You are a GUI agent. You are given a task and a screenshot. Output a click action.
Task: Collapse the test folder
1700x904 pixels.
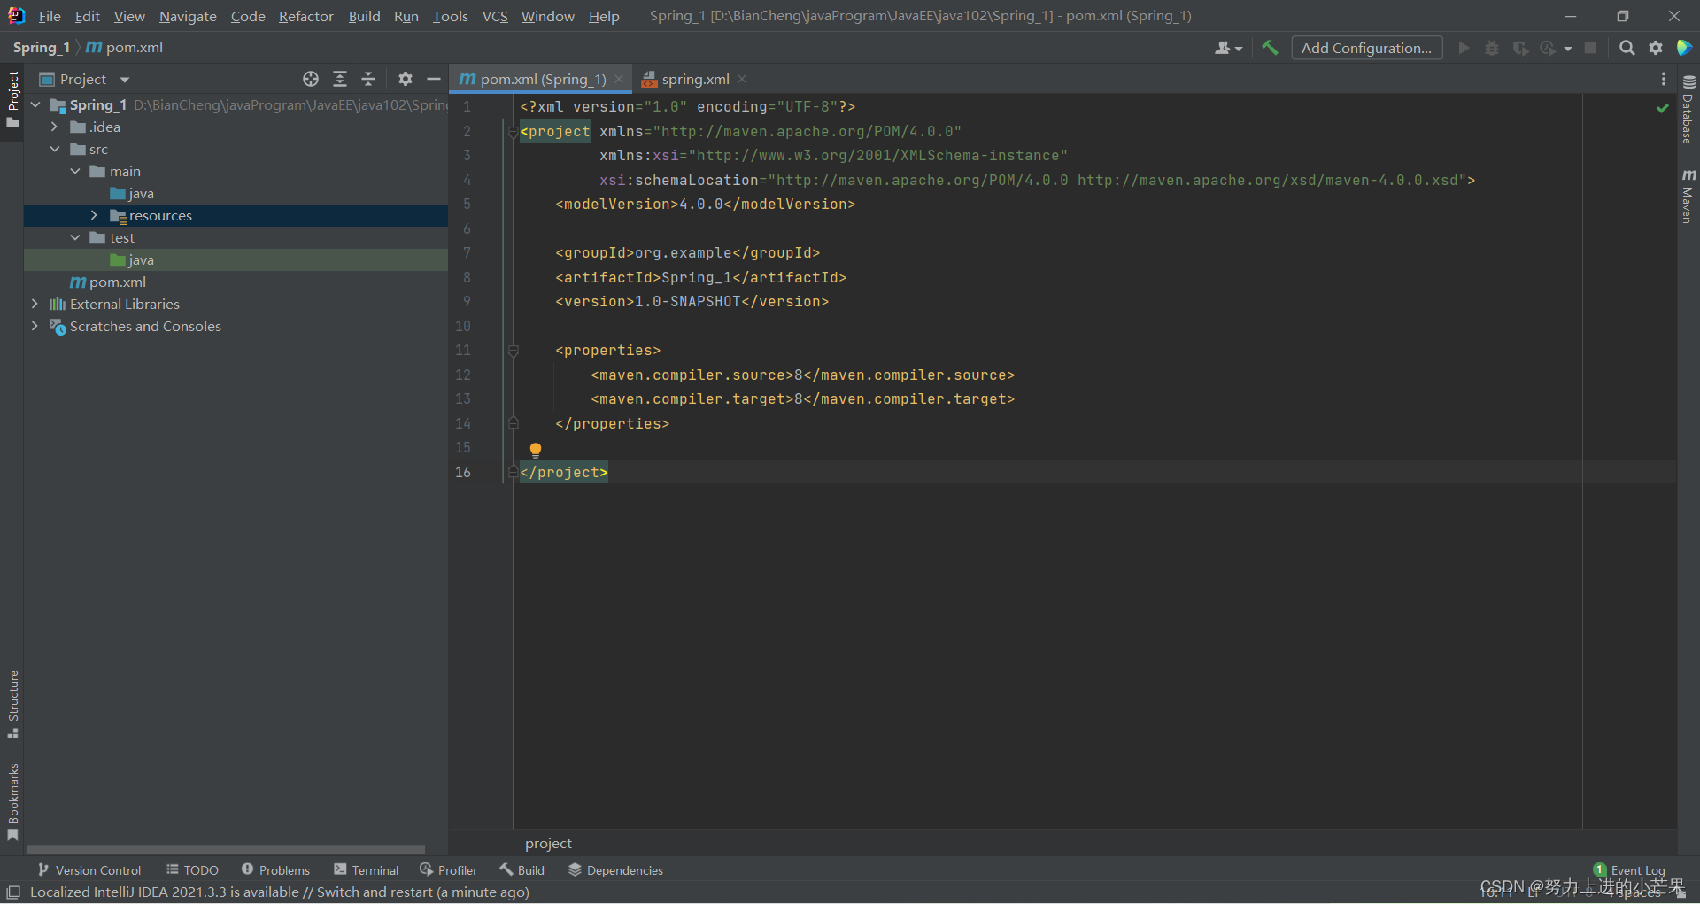75,237
